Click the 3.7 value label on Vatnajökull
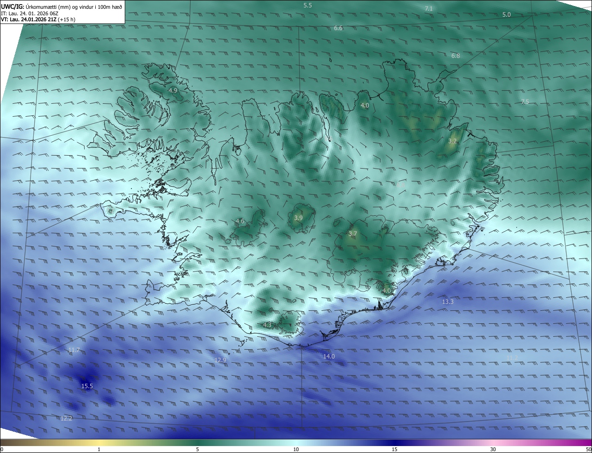The image size is (592, 453). tap(352, 234)
